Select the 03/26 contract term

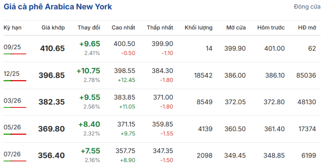pos(12,100)
